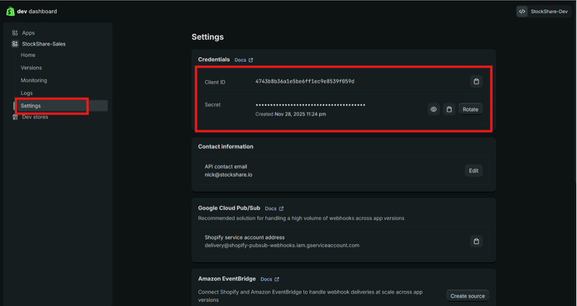Image resolution: width=577 pixels, height=306 pixels.
Task: Click the masked Secret dots
Action: [x=310, y=105]
